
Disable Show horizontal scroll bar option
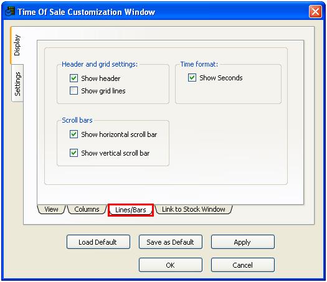pos(74,134)
